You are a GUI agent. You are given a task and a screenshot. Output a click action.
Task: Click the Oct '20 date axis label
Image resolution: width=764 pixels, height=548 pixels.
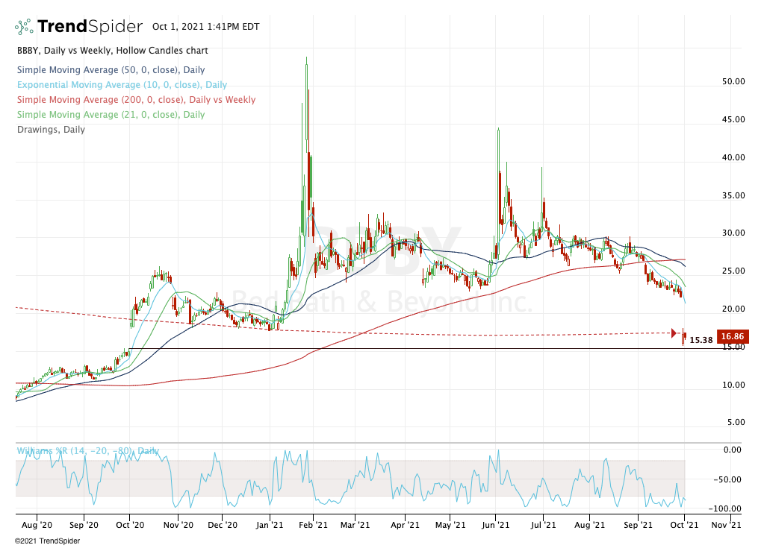[x=130, y=525]
